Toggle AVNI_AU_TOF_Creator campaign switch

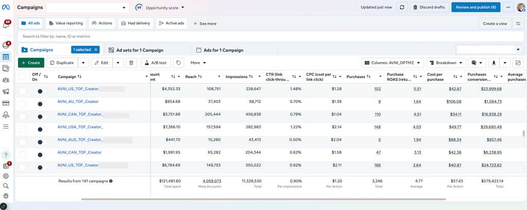[x=42, y=104]
